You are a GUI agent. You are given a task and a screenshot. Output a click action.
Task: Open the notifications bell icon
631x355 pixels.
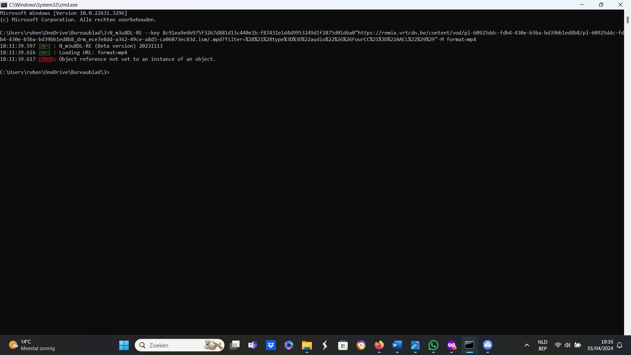point(620,345)
